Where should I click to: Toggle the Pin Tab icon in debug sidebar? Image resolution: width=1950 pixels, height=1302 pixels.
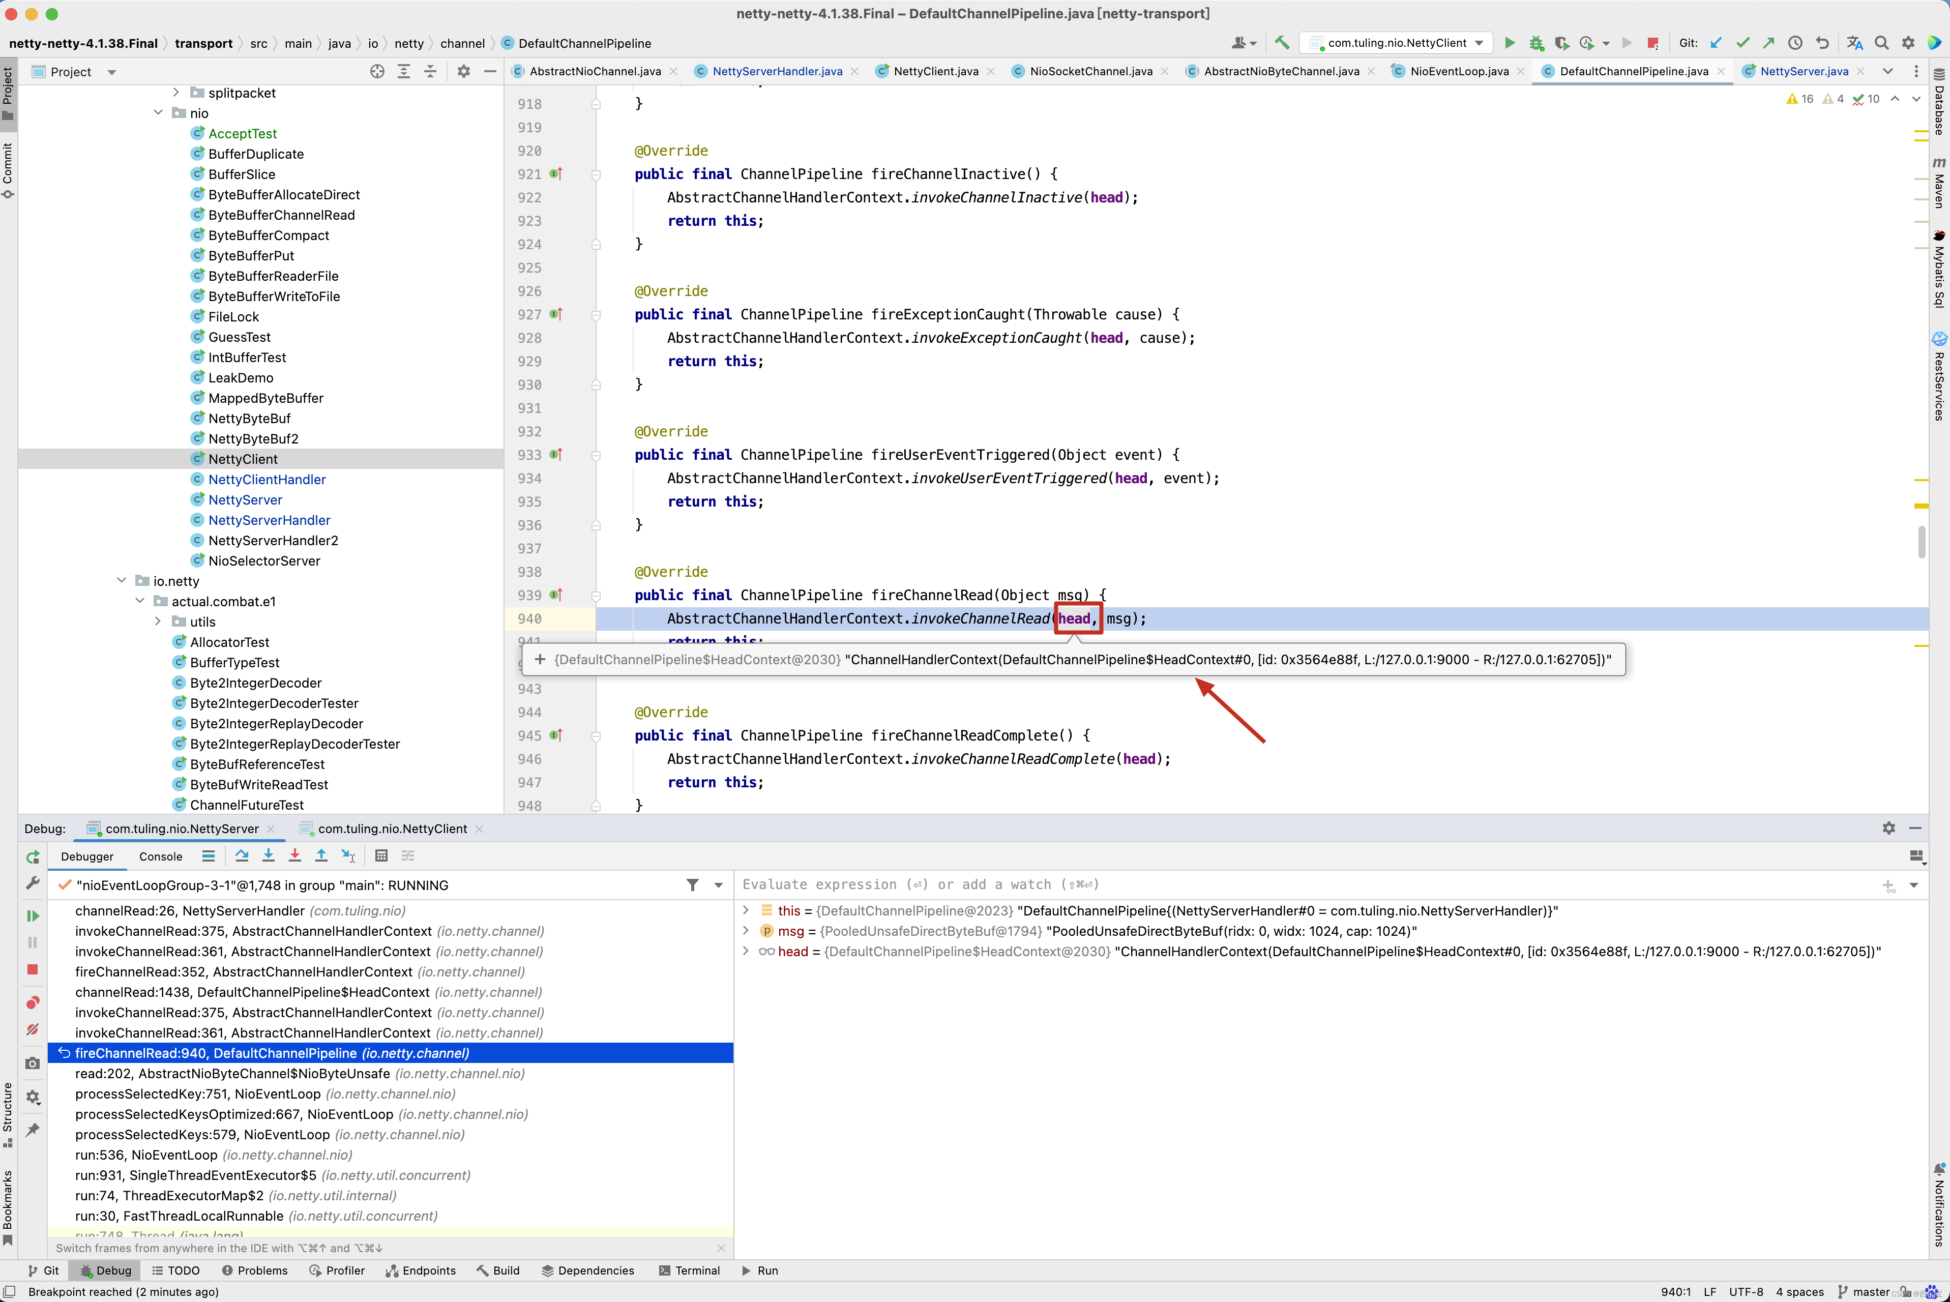point(33,1129)
